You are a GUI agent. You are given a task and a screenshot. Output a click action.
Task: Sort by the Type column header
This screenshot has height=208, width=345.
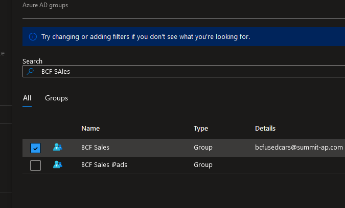click(201, 129)
